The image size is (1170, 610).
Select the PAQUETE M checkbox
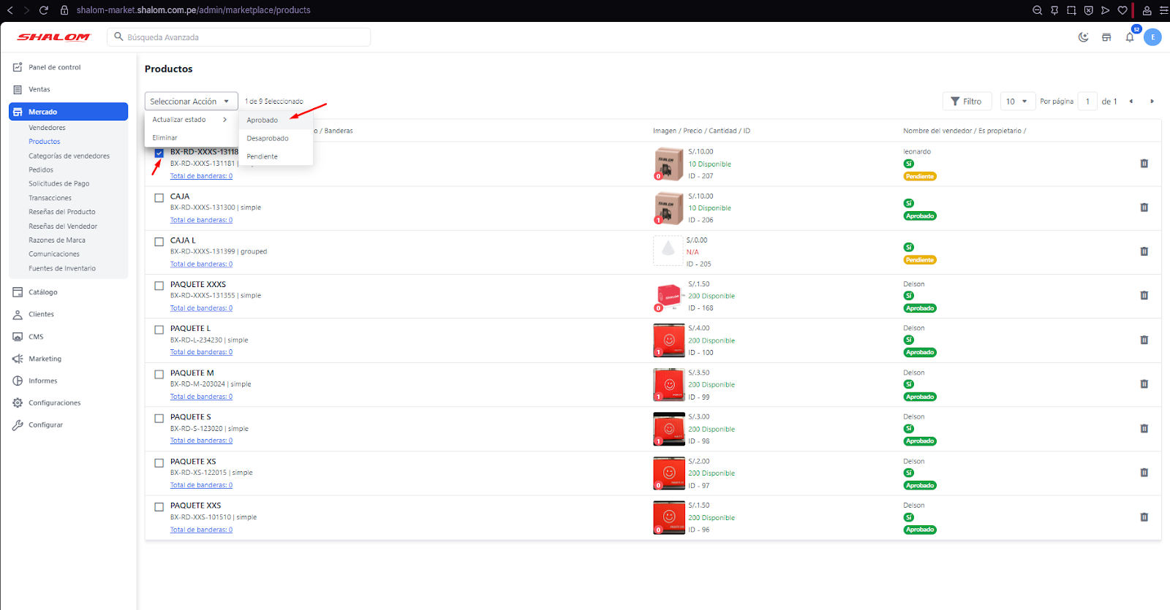pos(159,374)
